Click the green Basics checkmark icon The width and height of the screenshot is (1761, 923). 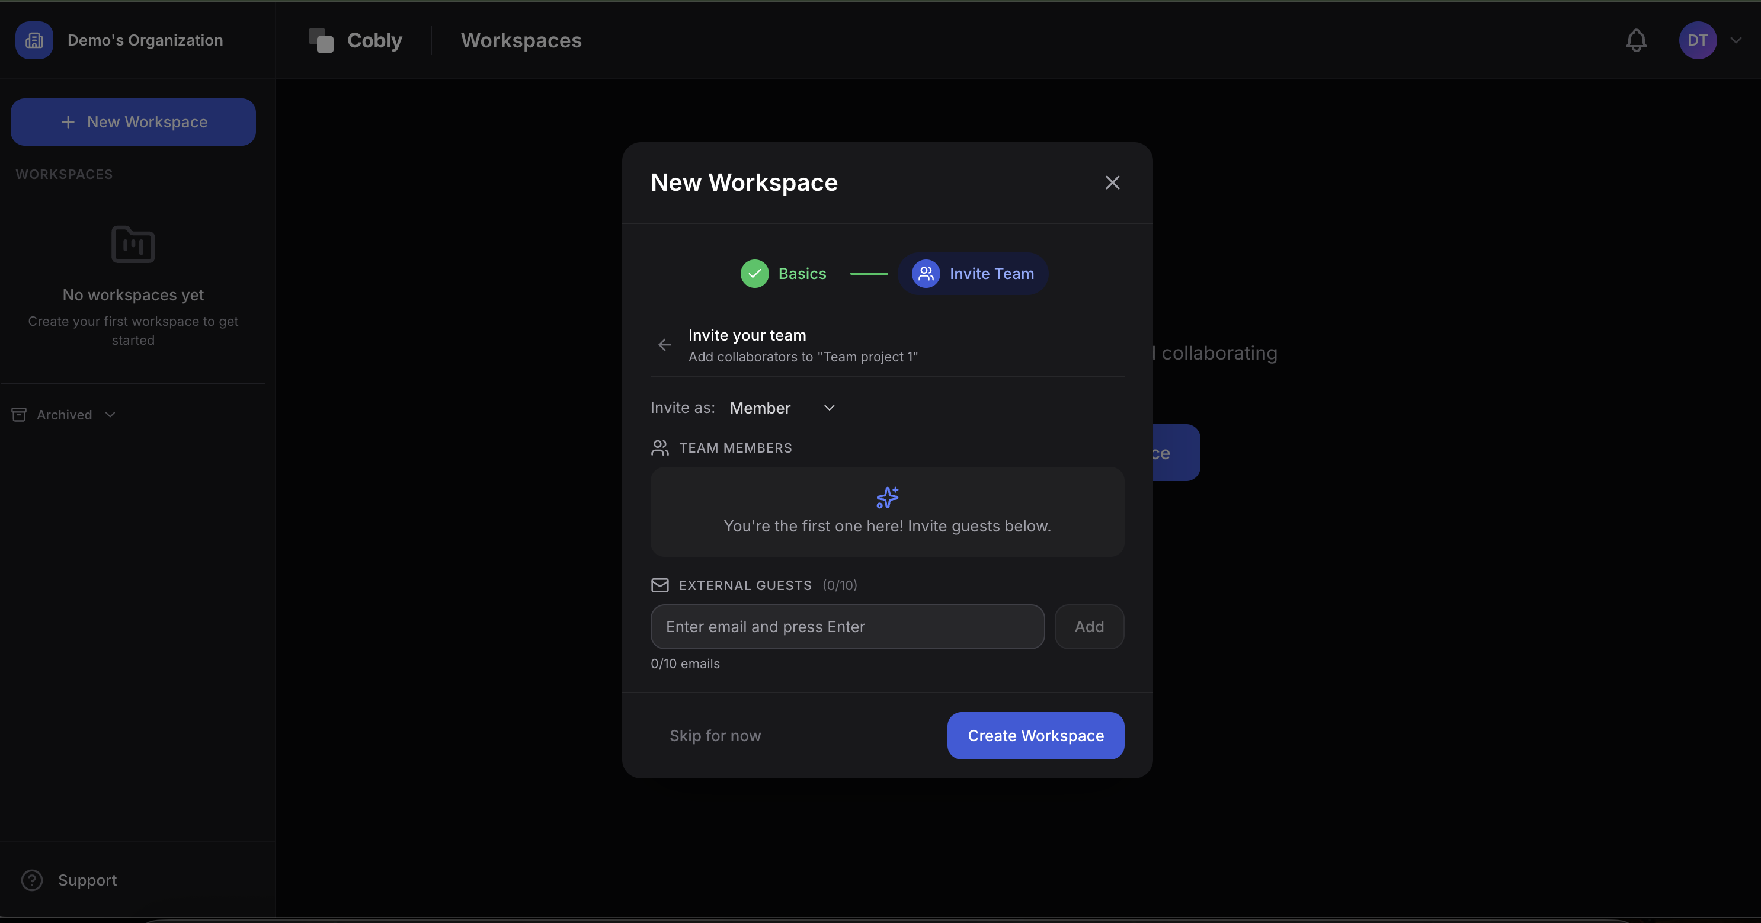tap(755, 274)
